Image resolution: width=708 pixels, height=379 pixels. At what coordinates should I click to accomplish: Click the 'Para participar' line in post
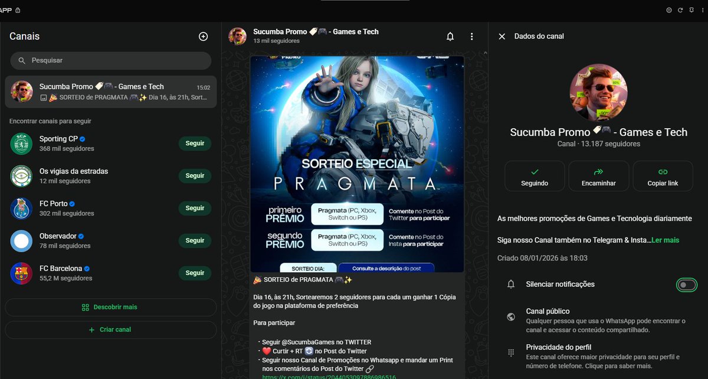[x=274, y=324]
